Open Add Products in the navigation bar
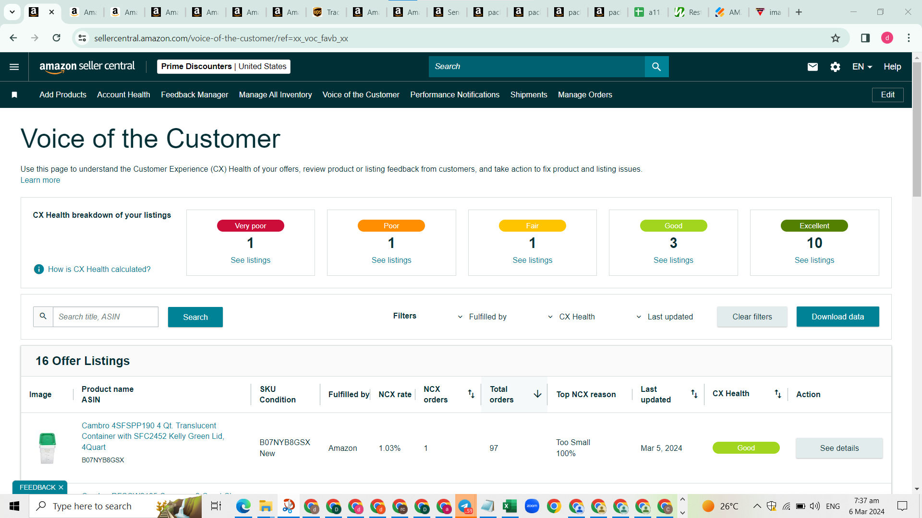 (x=63, y=95)
